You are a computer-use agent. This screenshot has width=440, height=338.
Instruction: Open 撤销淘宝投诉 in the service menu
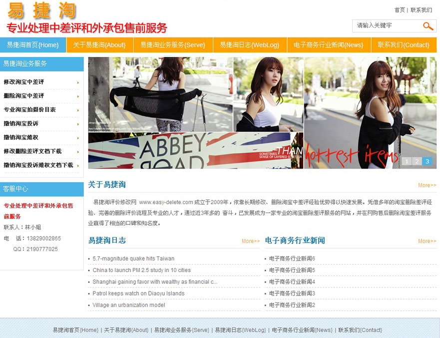click(21, 123)
